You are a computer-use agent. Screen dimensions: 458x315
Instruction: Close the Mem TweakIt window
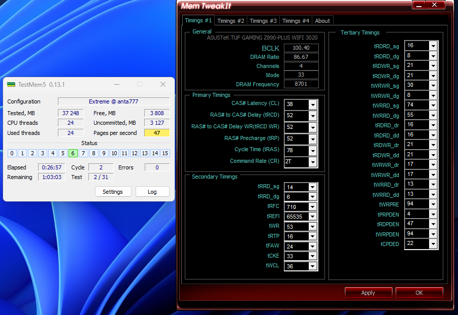[435, 5]
